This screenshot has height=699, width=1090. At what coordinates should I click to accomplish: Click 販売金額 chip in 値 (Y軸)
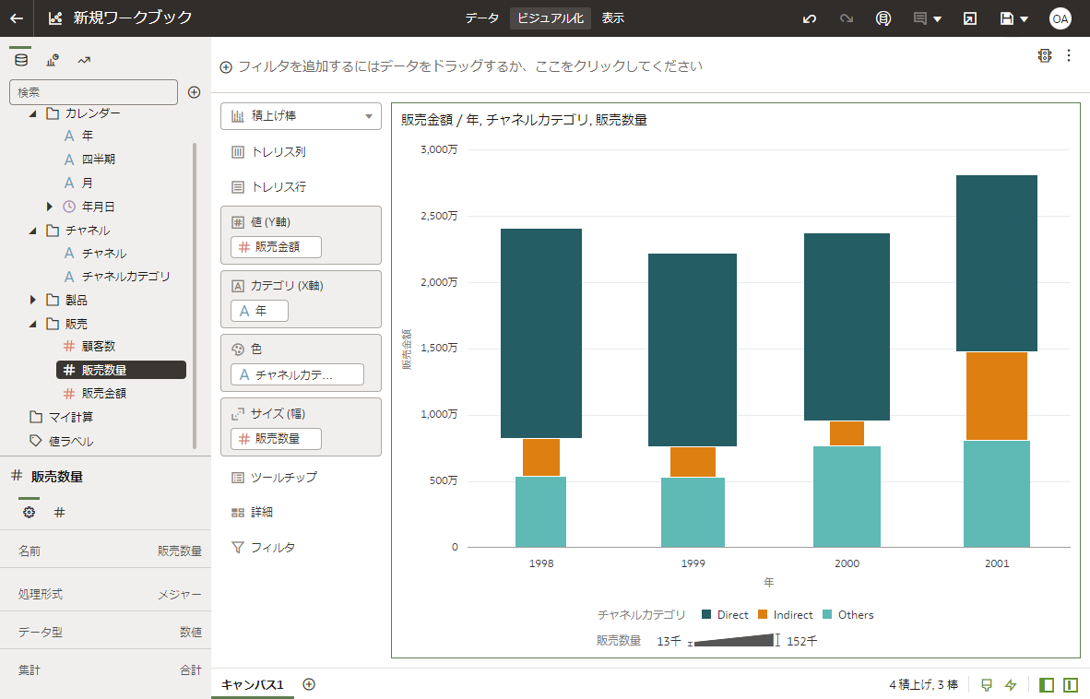276,246
